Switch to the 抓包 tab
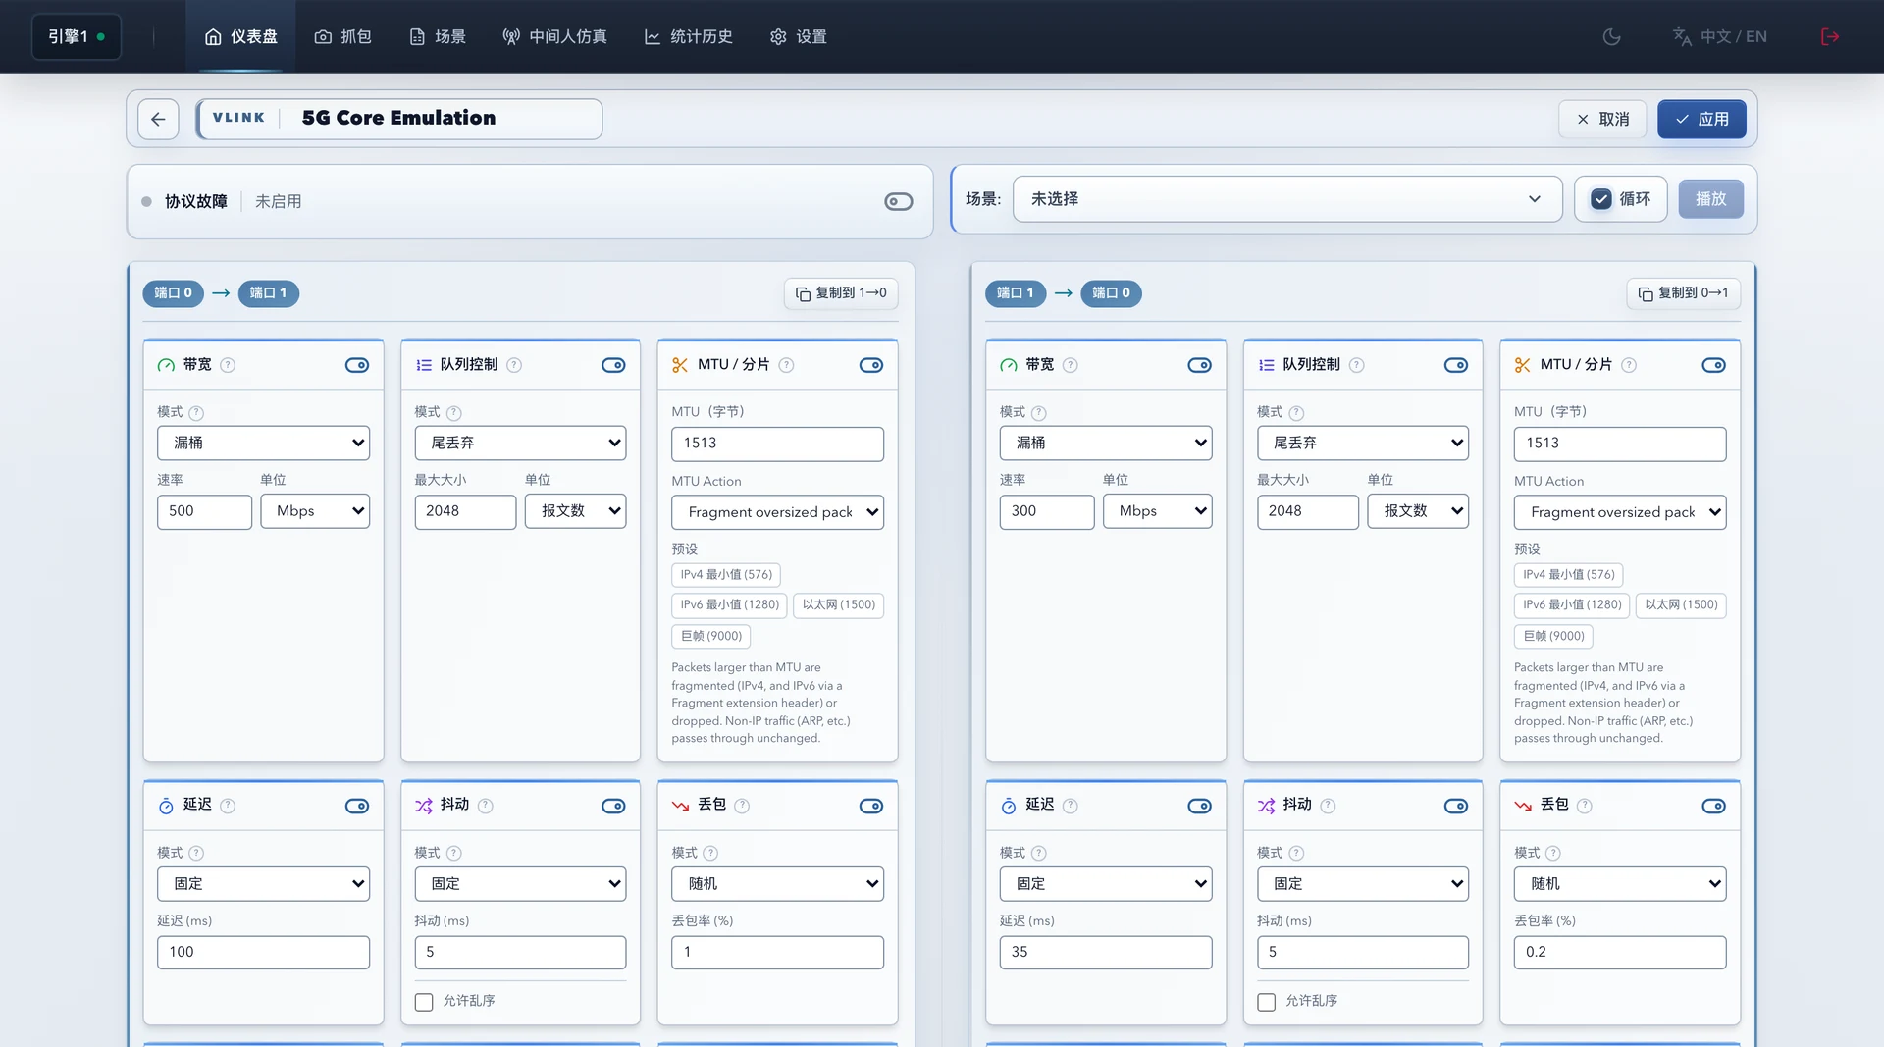Viewport: 1884px width, 1047px height. [x=343, y=36]
